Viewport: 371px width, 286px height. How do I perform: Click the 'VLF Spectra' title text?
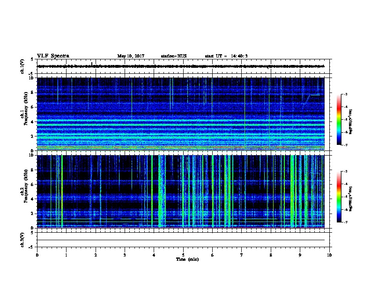point(53,56)
